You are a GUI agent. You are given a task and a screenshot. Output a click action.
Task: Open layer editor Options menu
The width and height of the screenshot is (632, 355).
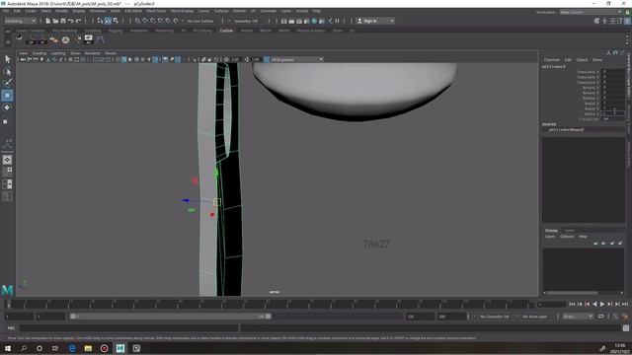point(567,237)
